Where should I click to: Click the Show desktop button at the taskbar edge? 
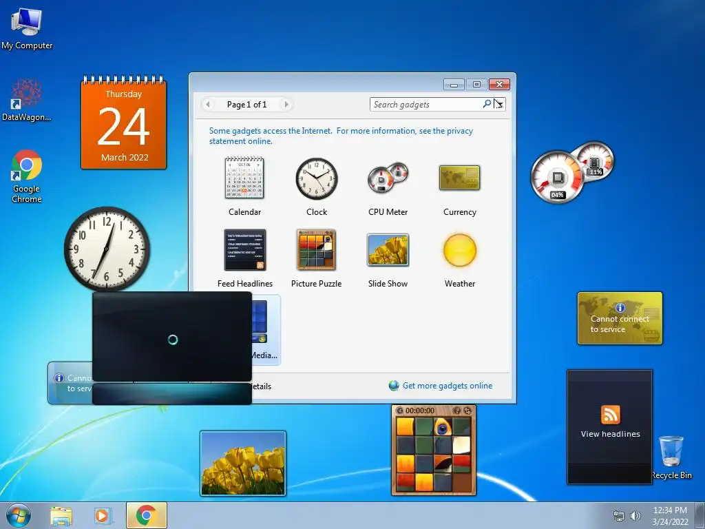point(699,515)
